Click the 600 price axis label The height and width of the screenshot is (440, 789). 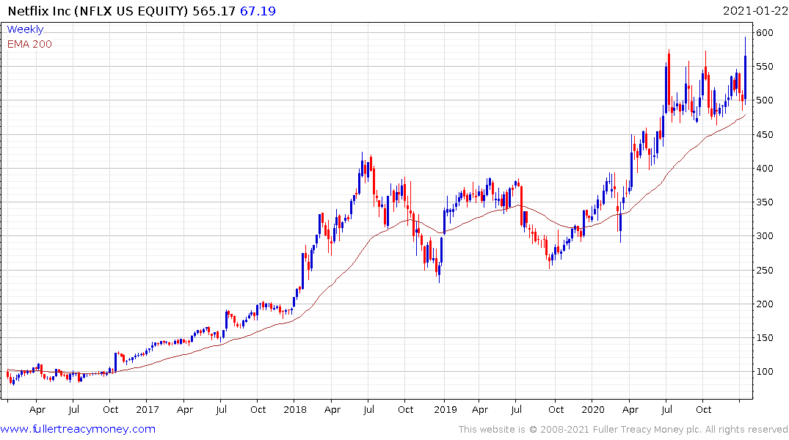tap(764, 33)
